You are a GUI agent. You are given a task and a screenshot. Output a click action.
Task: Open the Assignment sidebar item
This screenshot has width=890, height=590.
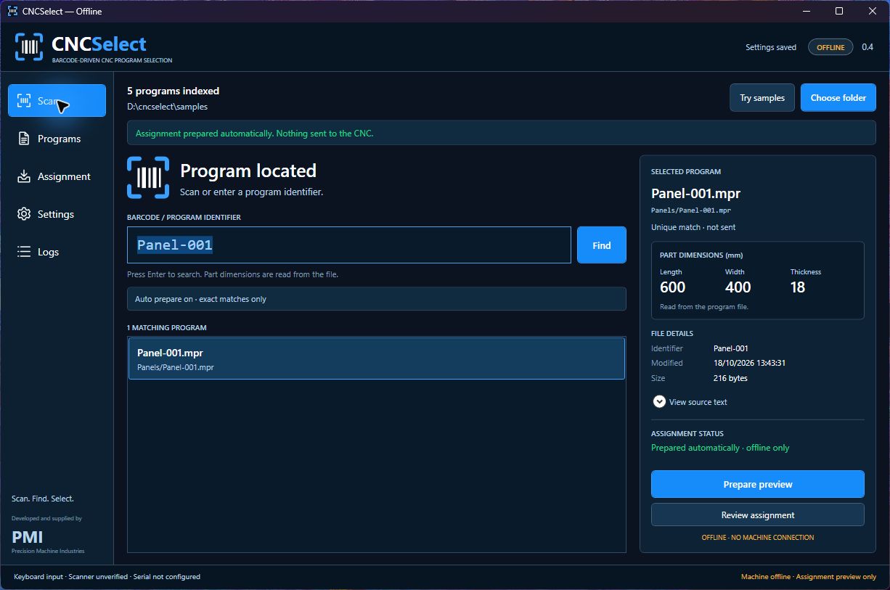pyautogui.click(x=57, y=176)
